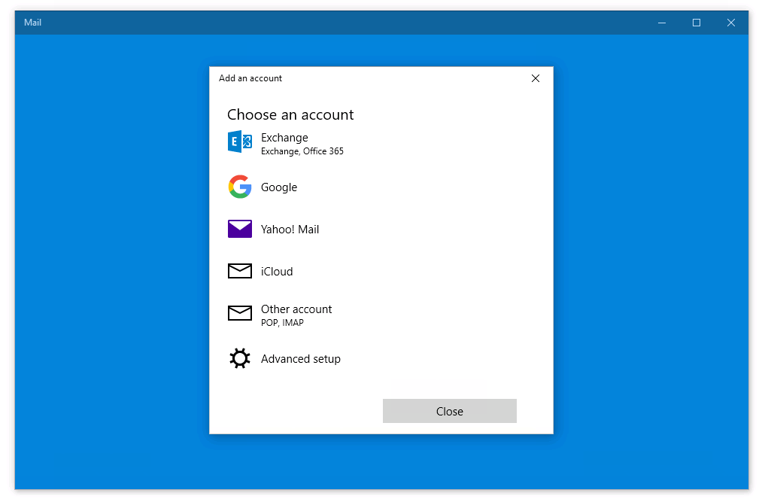Open the Advanced setup label
768x502 pixels.
pos(301,359)
